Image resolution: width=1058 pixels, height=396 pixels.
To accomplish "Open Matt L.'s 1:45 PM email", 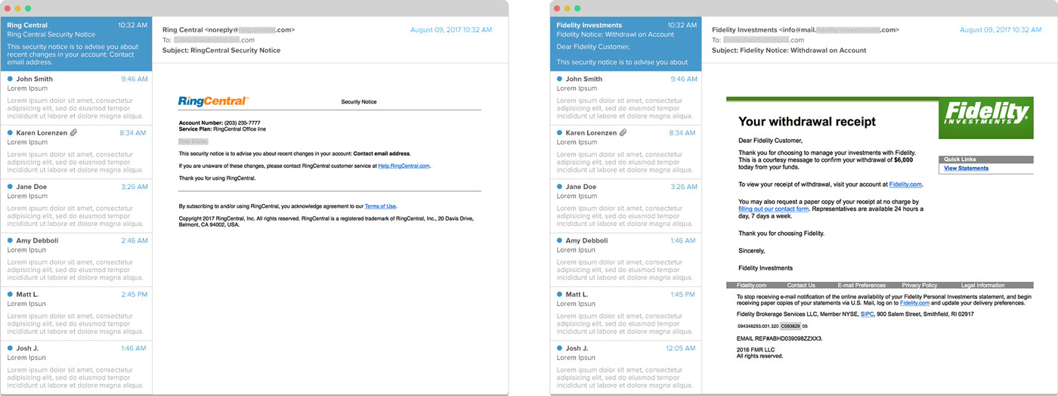I will [626, 313].
